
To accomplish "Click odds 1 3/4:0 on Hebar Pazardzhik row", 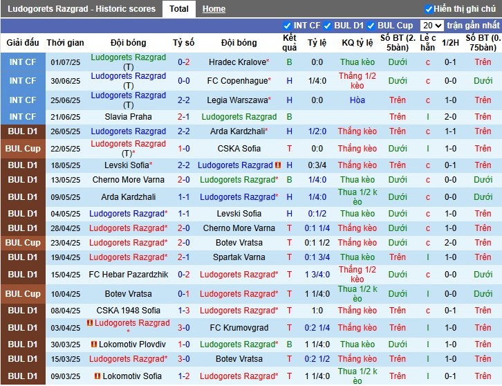I will [x=317, y=274].
